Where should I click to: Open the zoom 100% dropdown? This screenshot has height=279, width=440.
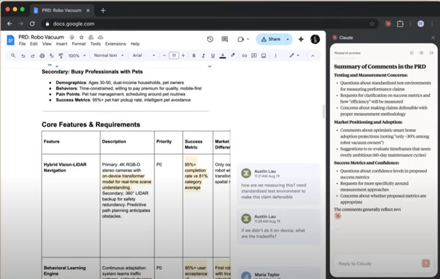click(x=77, y=55)
